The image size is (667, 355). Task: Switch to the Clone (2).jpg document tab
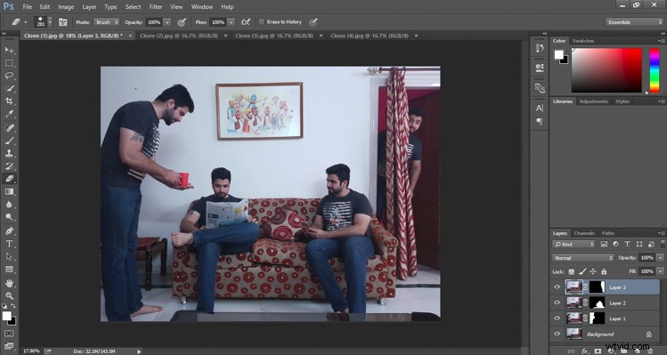[x=179, y=36]
